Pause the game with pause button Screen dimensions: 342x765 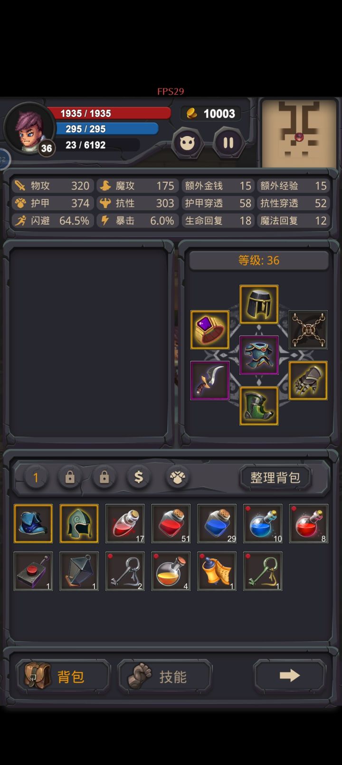click(228, 142)
